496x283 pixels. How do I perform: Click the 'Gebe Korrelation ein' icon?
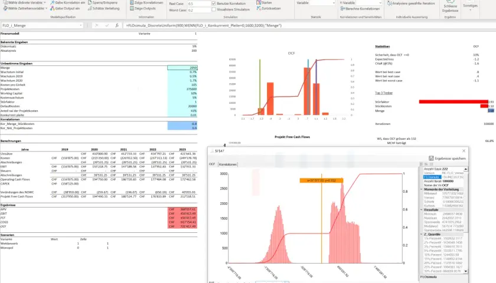pyautogui.click(x=53, y=2)
